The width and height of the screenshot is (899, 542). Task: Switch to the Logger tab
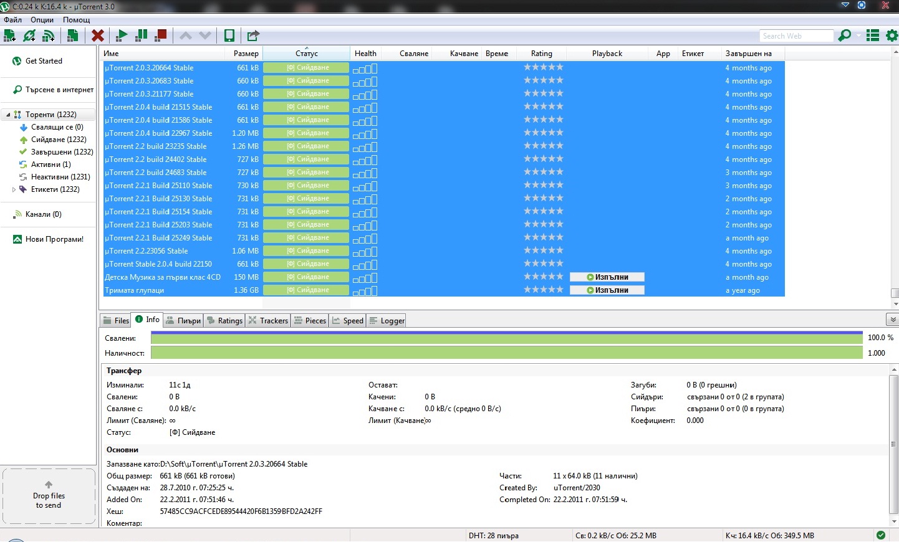(x=387, y=321)
